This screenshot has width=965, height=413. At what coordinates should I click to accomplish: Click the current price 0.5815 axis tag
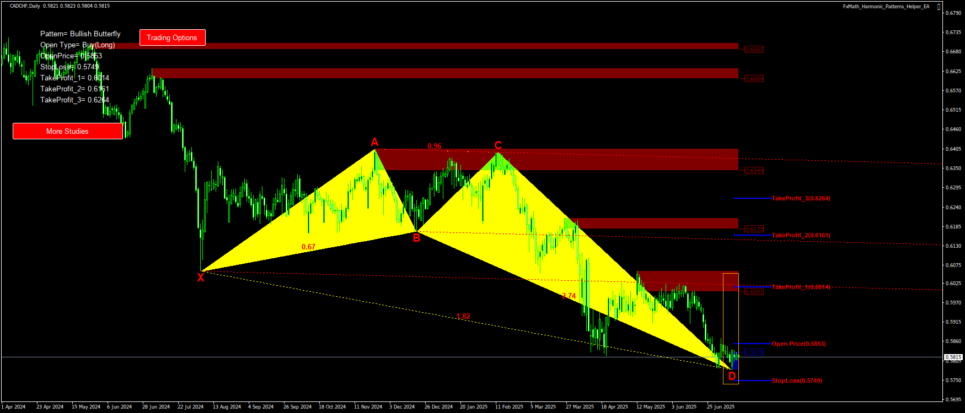[953, 357]
